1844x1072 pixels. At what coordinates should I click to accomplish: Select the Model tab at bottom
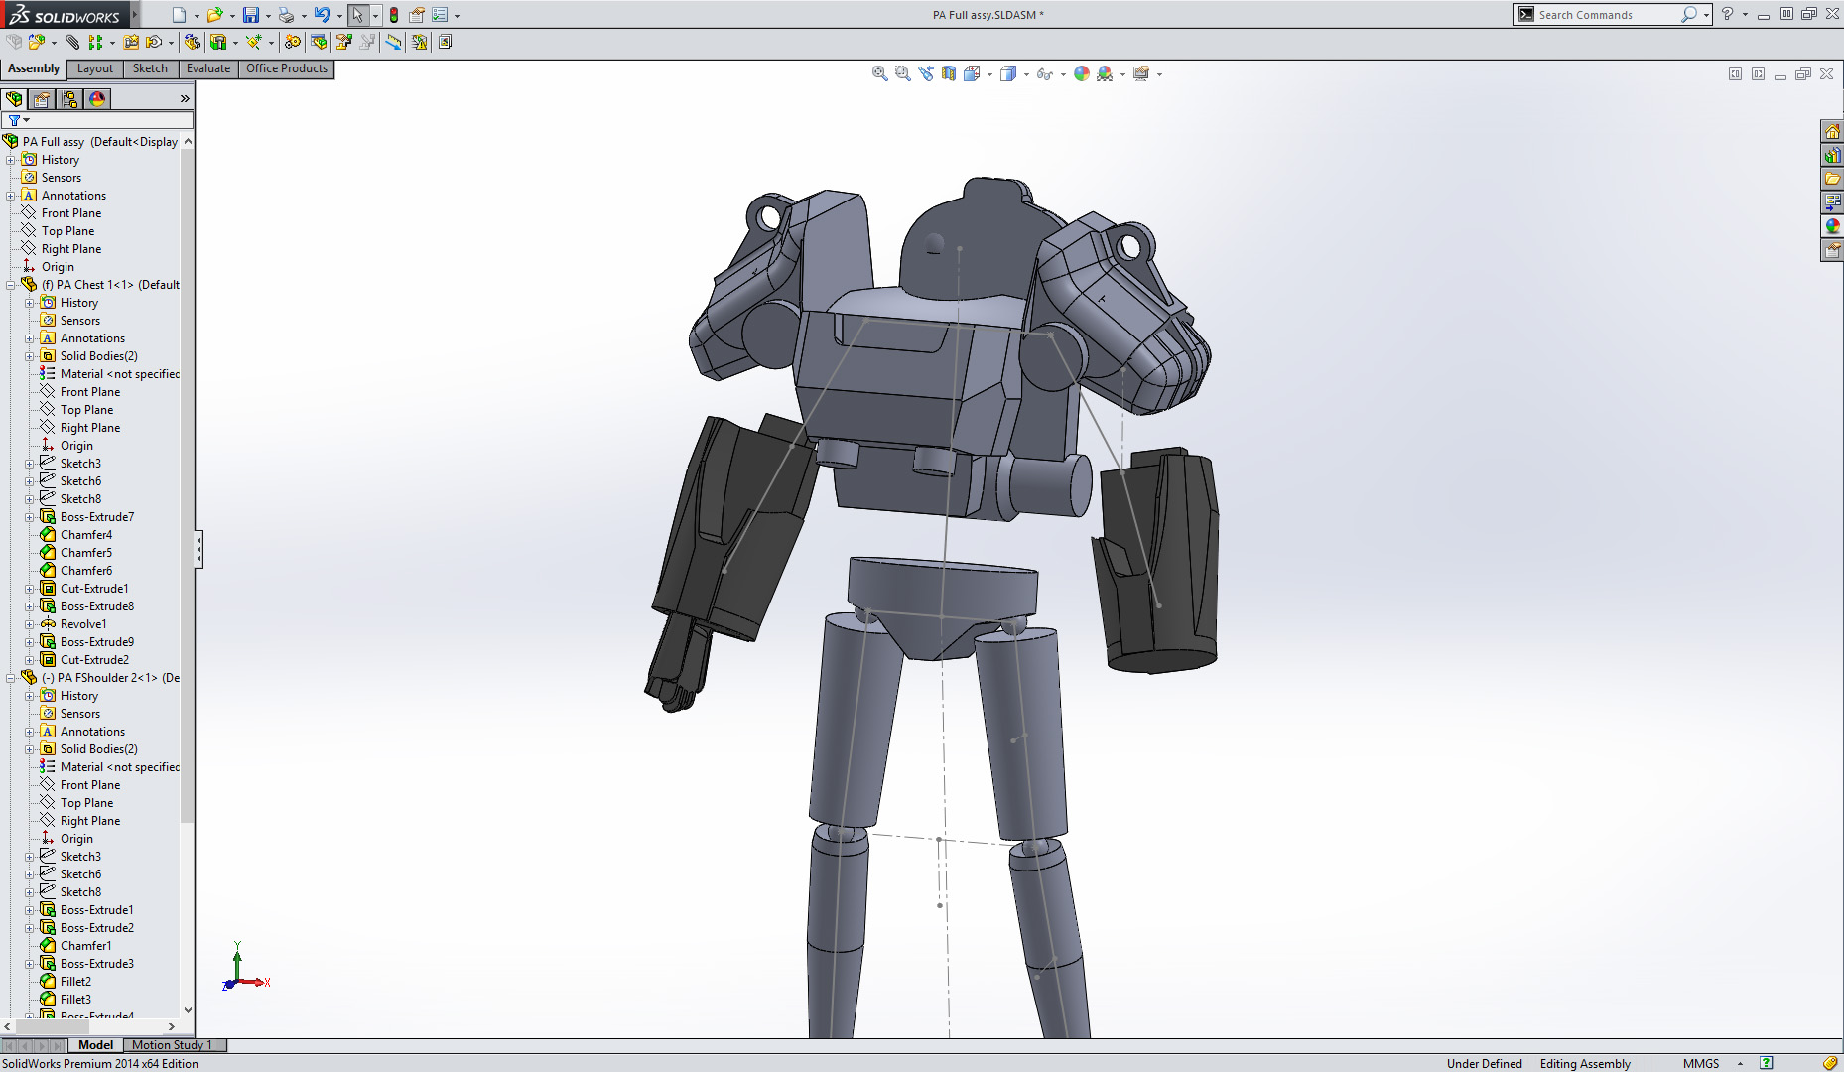[x=95, y=1045]
